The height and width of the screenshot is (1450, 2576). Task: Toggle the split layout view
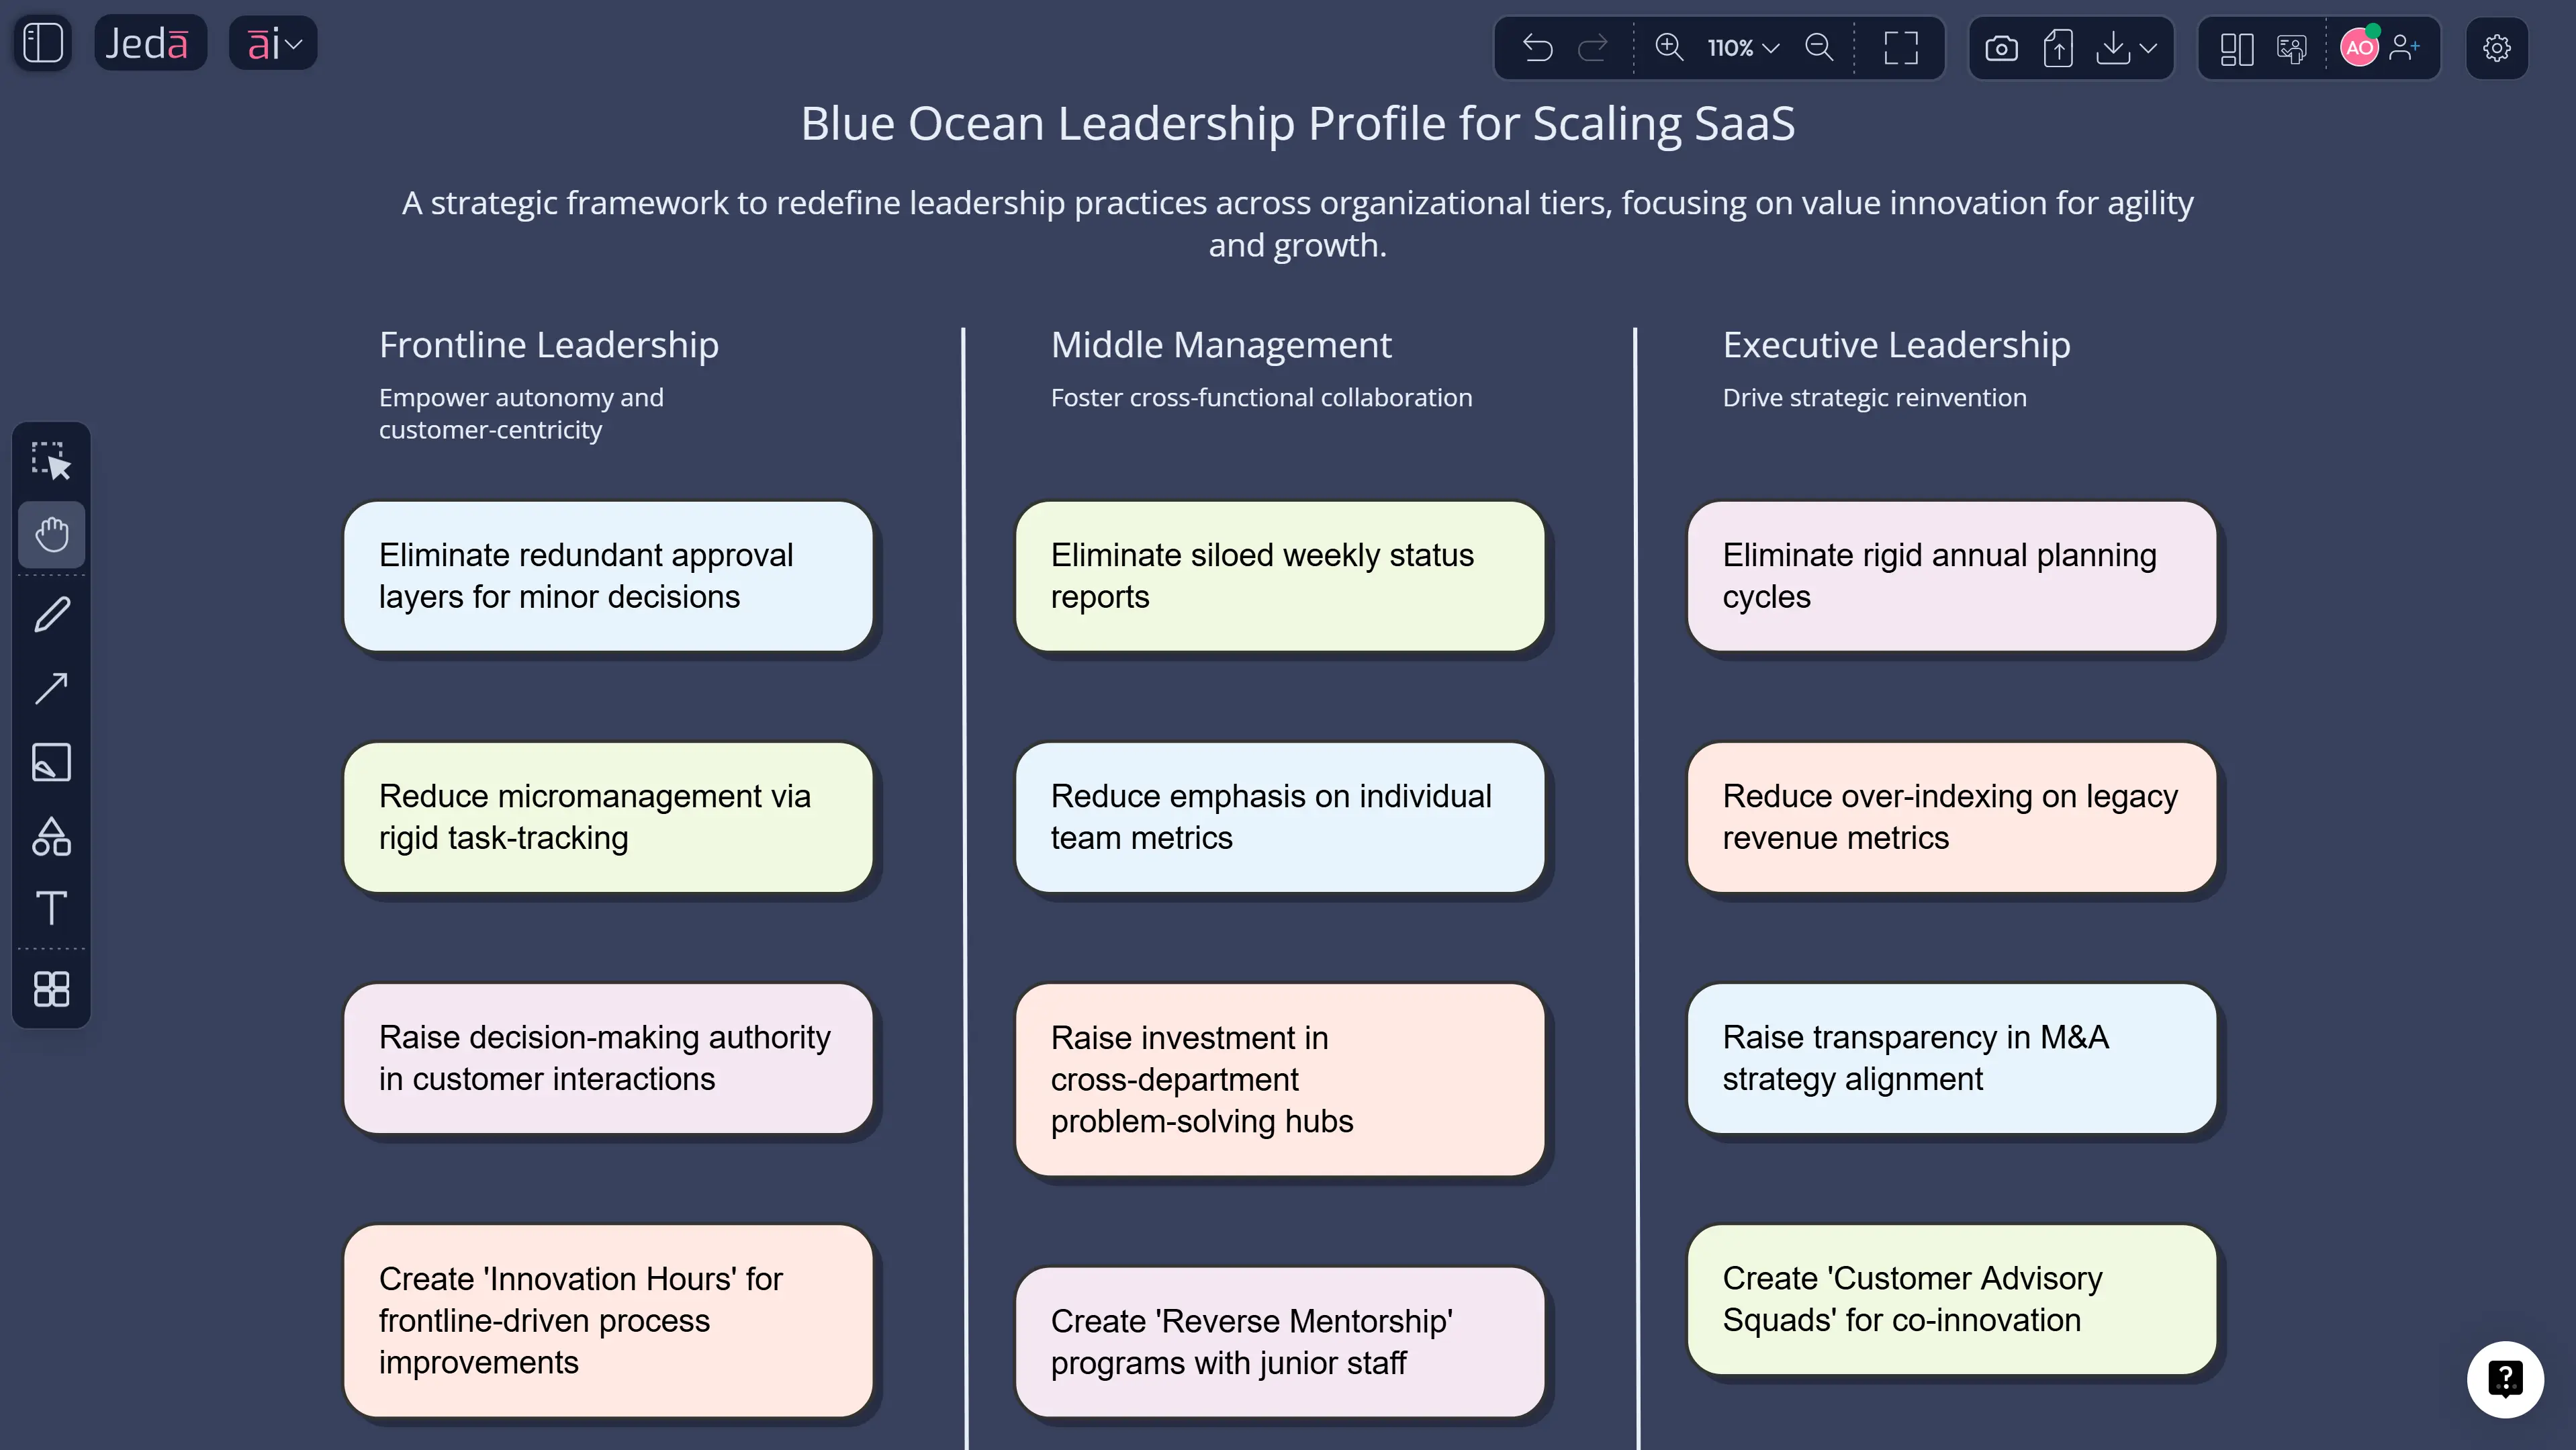(2237, 47)
